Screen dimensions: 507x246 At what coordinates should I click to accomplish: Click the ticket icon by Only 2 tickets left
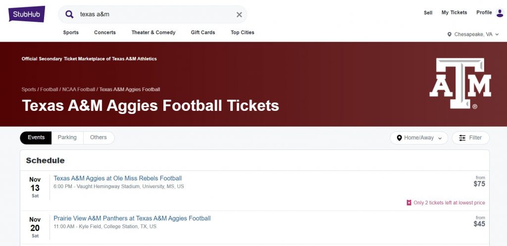409,202
